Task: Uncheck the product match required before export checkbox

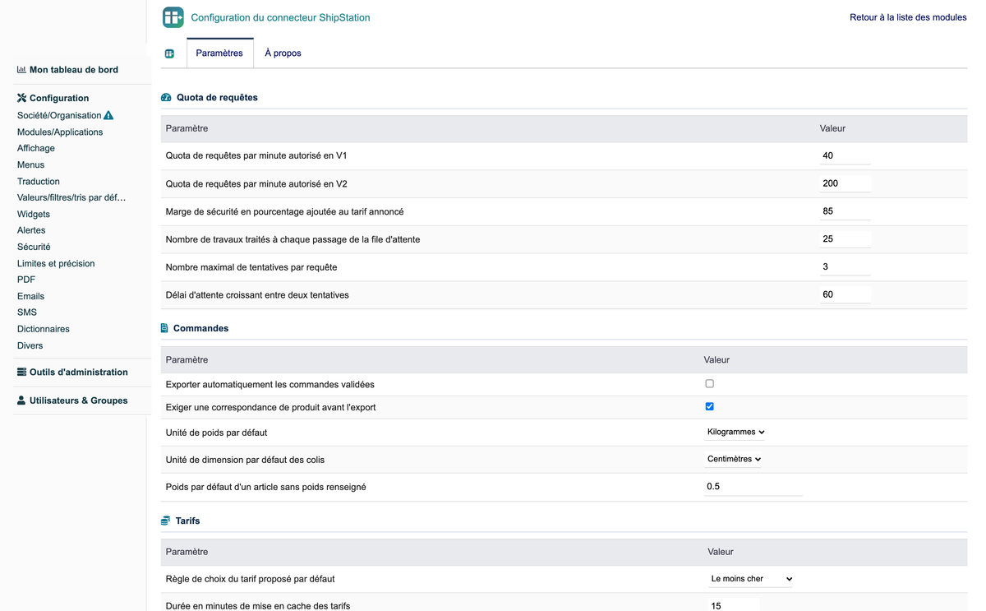Action: pos(710,406)
